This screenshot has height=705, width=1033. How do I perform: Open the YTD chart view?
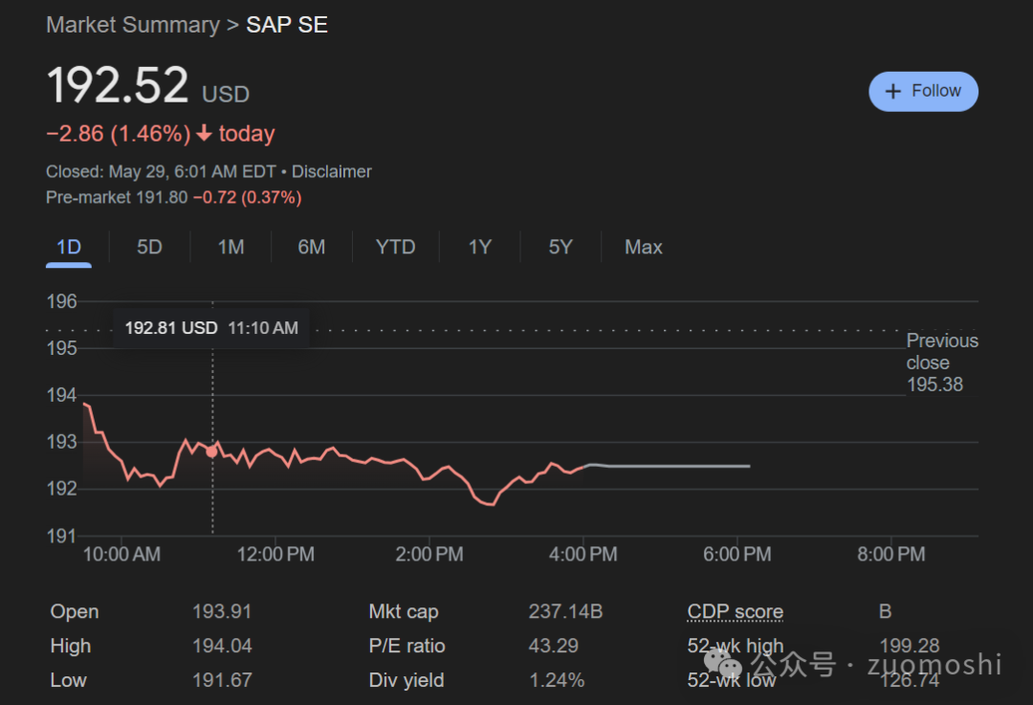[x=395, y=247]
